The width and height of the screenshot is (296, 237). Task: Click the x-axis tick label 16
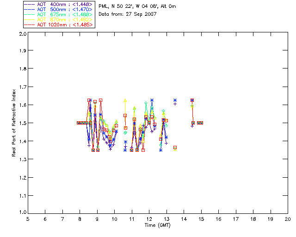tap(218, 219)
